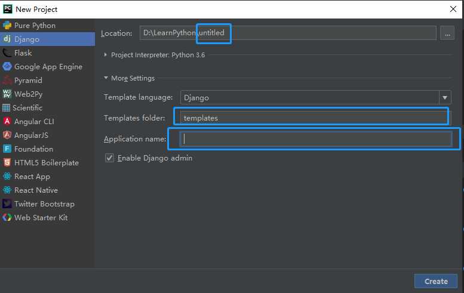Choose Flask from project list
The image size is (464, 293).
click(x=47, y=53)
